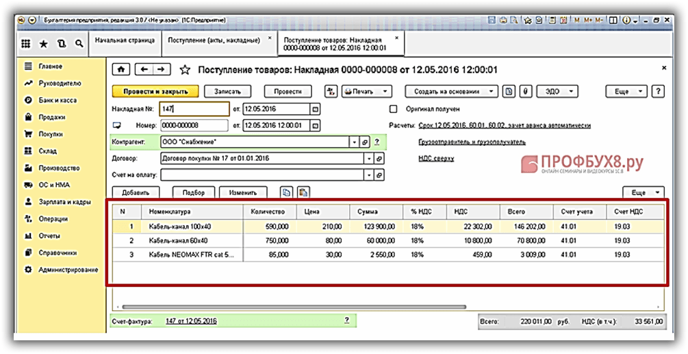Screen dimensions: 688x354
Task: Expand Создать на основании dropdown
Action: tap(491, 92)
